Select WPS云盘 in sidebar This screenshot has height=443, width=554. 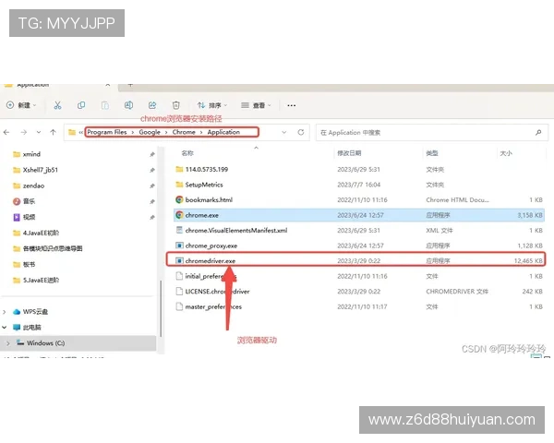(35, 312)
